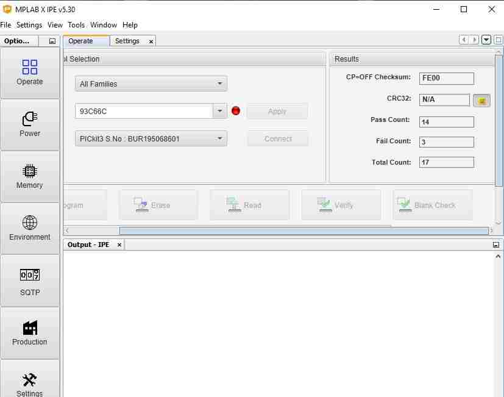Viewport: 504px width, 397px height.
Task: Click the left arrow of horizontal scrollbar
Action: (67, 231)
